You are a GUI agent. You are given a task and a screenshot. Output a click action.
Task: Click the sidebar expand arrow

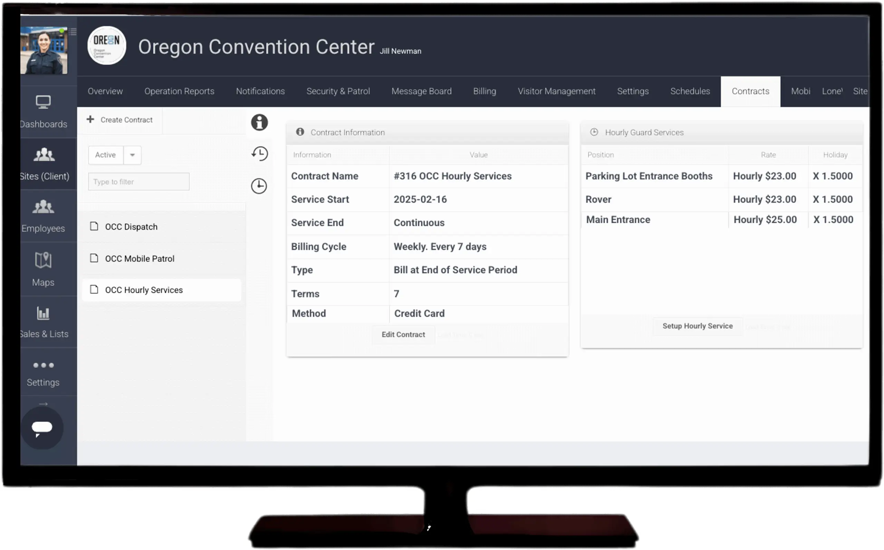(x=44, y=404)
